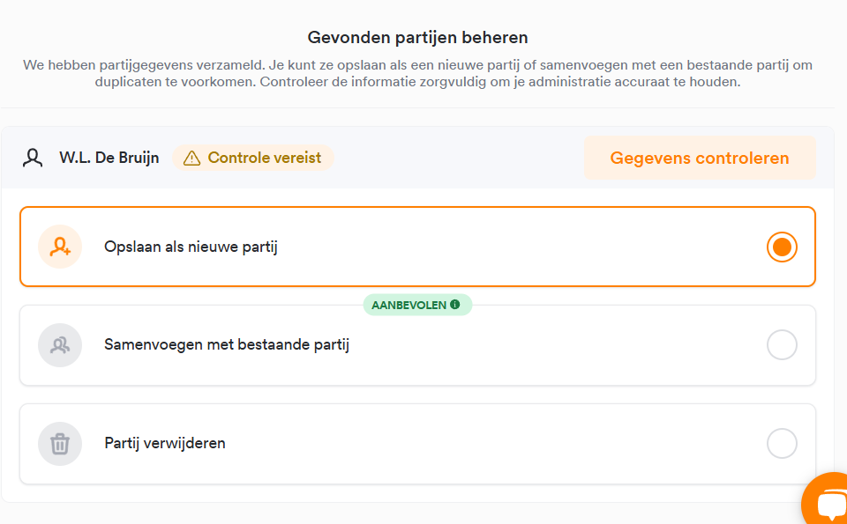Screen dimensions: 847x524
Task: Click the W.L. De Bruijn name
Action: (x=109, y=158)
